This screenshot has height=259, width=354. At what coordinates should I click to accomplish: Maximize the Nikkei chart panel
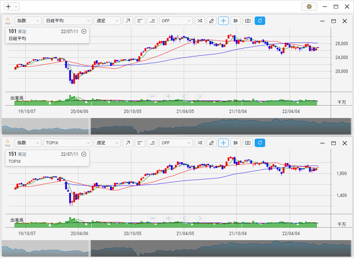click(333, 21)
